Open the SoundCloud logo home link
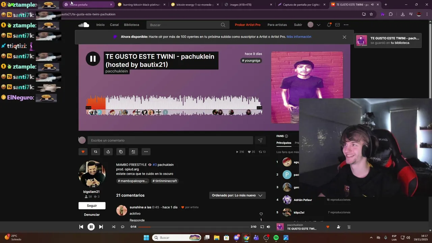432x243 pixels. coord(84,25)
